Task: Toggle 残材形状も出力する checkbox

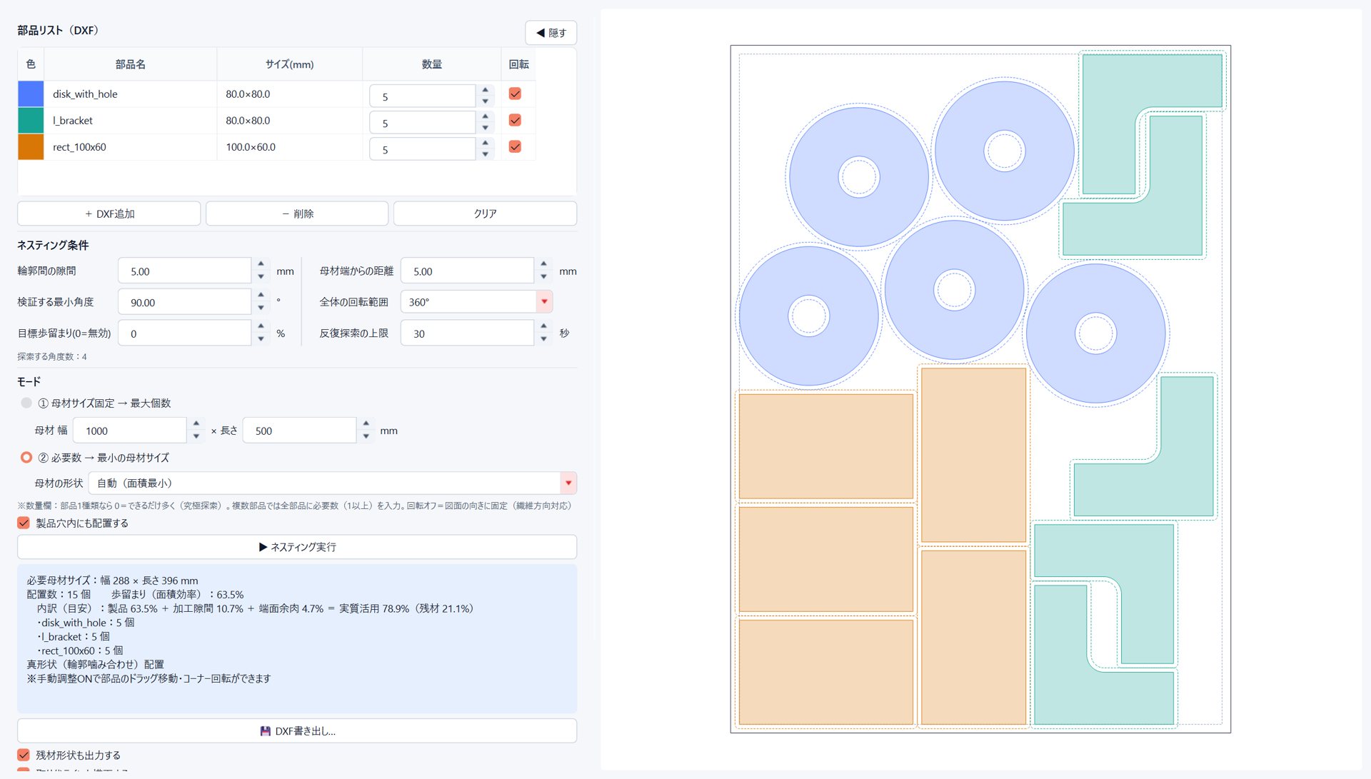Action: [24, 755]
